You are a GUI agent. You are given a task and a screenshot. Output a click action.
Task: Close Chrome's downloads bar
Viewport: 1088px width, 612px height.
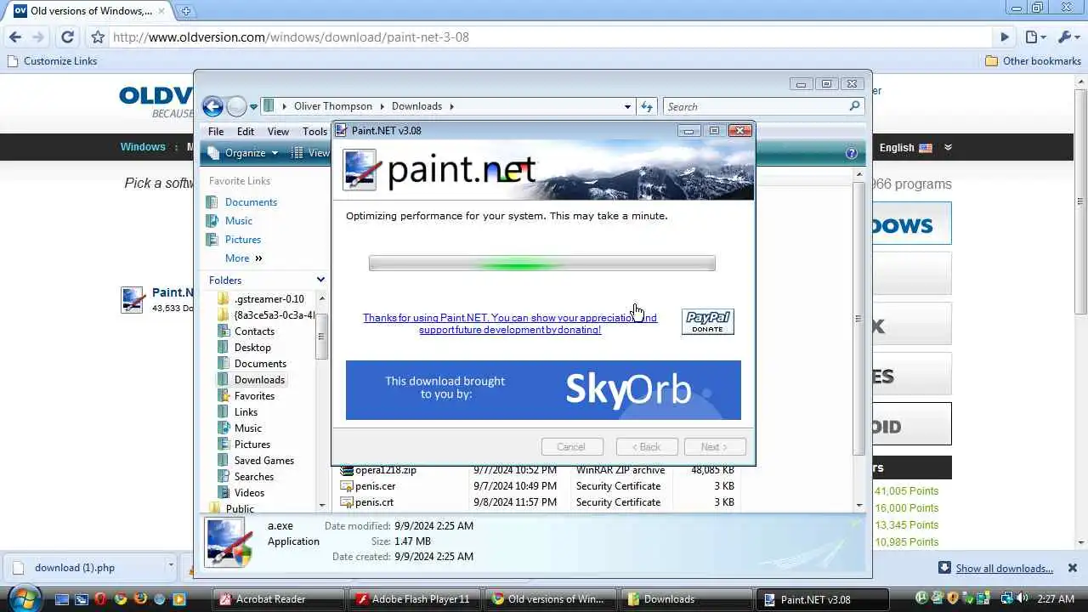(1072, 568)
